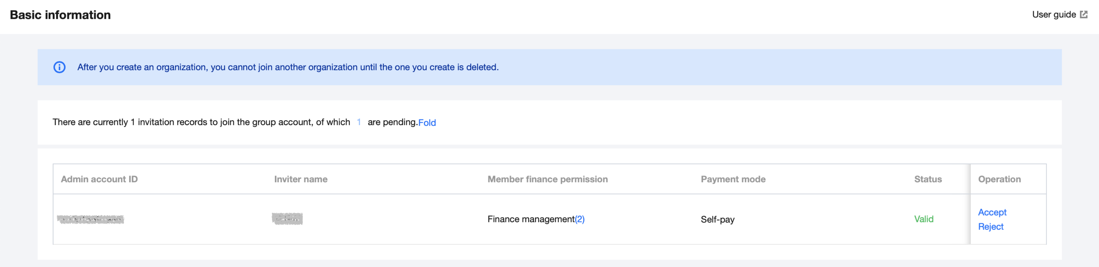Click the Payment mode column header
Screen dimensions: 1099x267
pyautogui.click(x=733, y=179)
